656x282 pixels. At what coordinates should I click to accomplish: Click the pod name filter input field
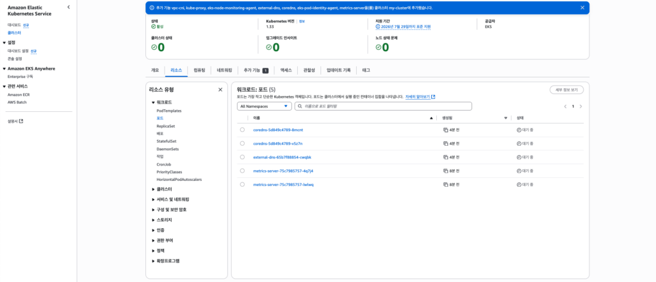[384, 106]
